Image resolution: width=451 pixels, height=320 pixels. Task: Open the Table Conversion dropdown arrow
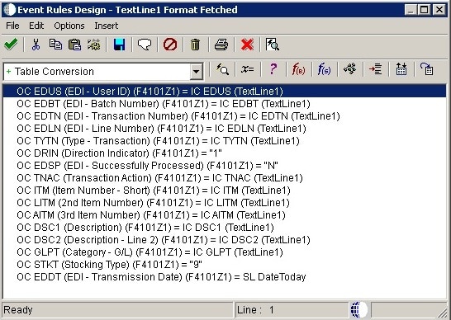pyautogui.click(x=196, y=71)
